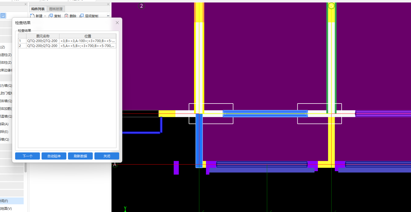Screen dimensions: 411x212
Task: Switch to the 图纸管理 tab
Action: [56, 9]
